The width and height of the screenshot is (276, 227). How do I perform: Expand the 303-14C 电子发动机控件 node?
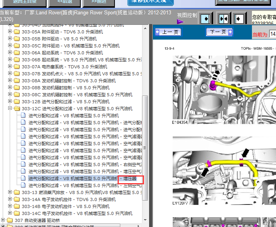(10, 213)
